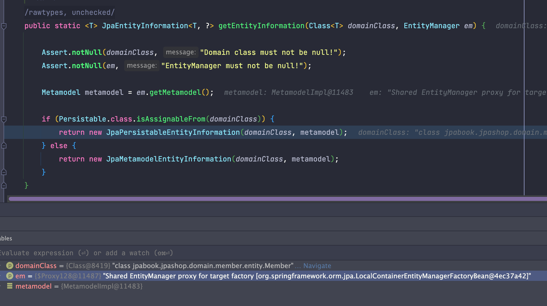Click the domainClass parameter icon

(10, 266)
